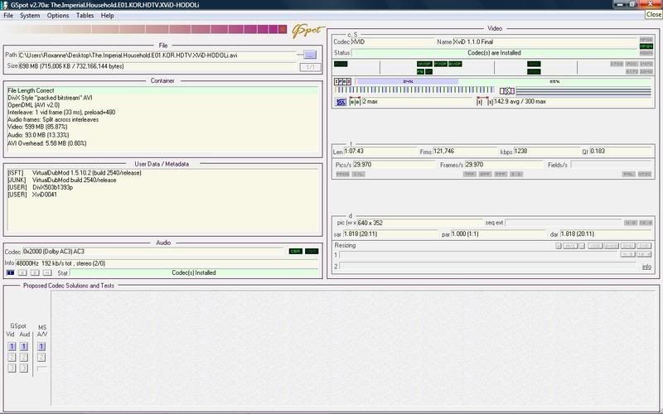Select audio stream 2 indicator

pyautogui.click(x=22, y=273)
